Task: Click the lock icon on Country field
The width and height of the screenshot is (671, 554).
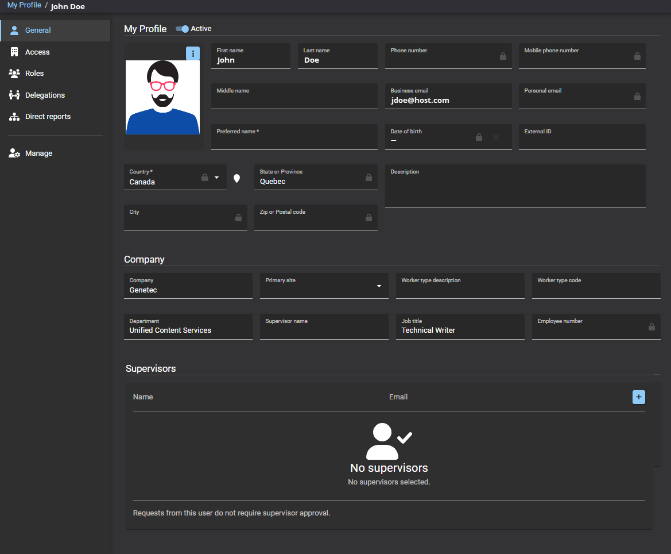Action: 205,178
